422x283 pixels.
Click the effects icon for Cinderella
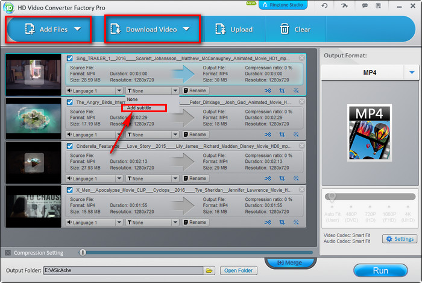click(x=296, y=179)
